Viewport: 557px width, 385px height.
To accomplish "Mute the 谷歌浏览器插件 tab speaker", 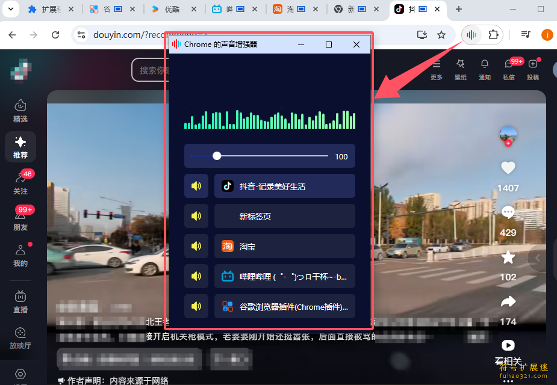I will [x=196, y=306].
